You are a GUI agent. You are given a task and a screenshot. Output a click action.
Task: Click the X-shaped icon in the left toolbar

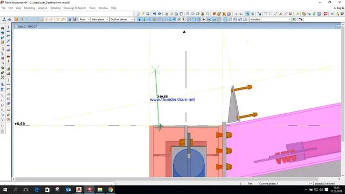pyautogui.click(x=2, y=77)
